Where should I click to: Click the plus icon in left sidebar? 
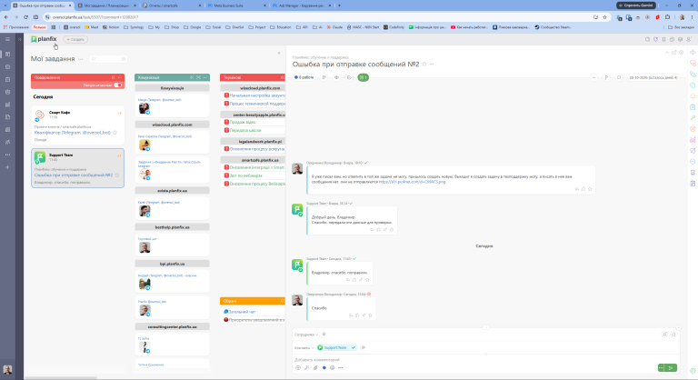tap(7, 167)
